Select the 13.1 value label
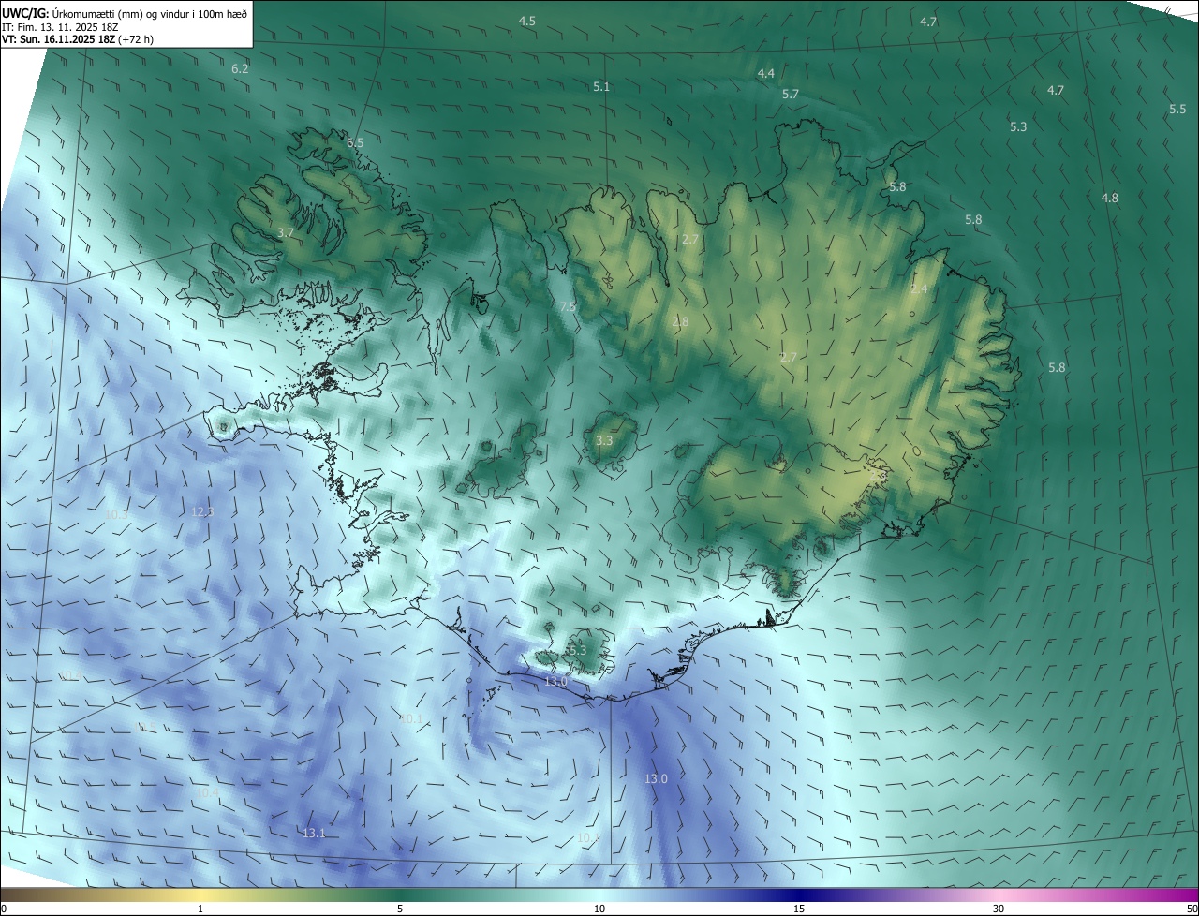 tap(314, 833)
